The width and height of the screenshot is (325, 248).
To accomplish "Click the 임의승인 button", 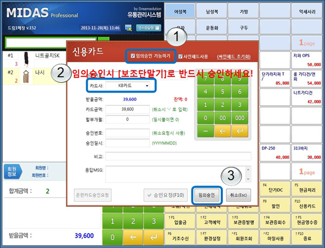I will click(206, 195).
